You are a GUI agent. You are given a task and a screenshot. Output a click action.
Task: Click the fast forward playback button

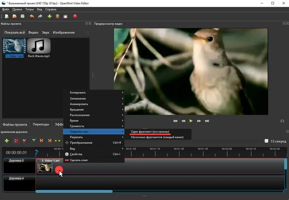pyautogui.click(x=199, y=121)
